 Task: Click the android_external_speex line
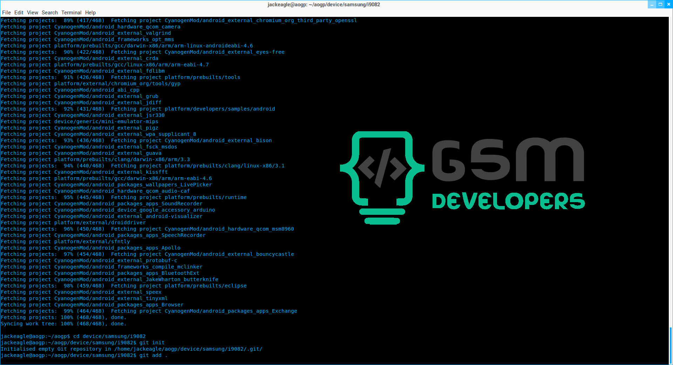click(x=81, y=292)
